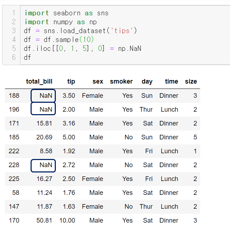Click size value 1 in row 222
Image resolution: width=230 pixels, height=229 pixels.
pos(195,151)
